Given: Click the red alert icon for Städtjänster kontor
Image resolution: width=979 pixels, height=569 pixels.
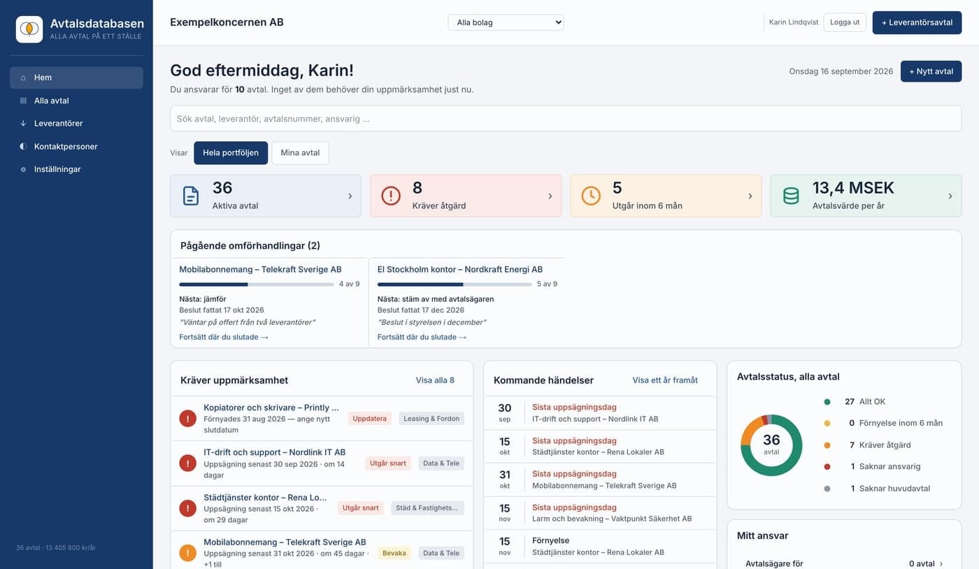Looking at the screenshot, I should 187,508.
